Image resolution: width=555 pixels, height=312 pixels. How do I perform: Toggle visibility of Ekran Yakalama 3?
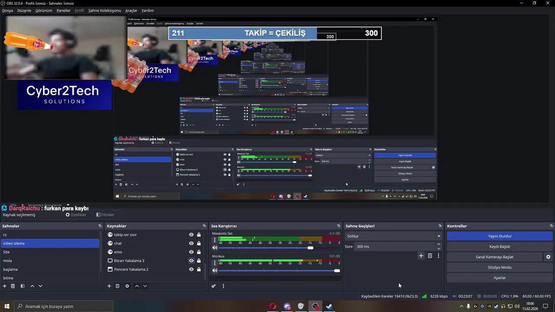[191, 261]
